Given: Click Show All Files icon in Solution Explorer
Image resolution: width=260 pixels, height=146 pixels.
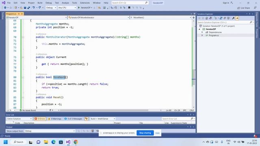Looking at the screenshot, I should pos(228,18).
